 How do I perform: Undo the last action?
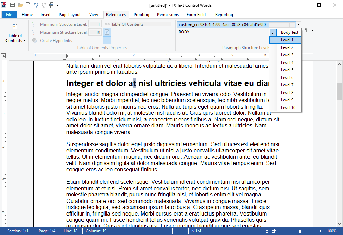coord(36,5)
